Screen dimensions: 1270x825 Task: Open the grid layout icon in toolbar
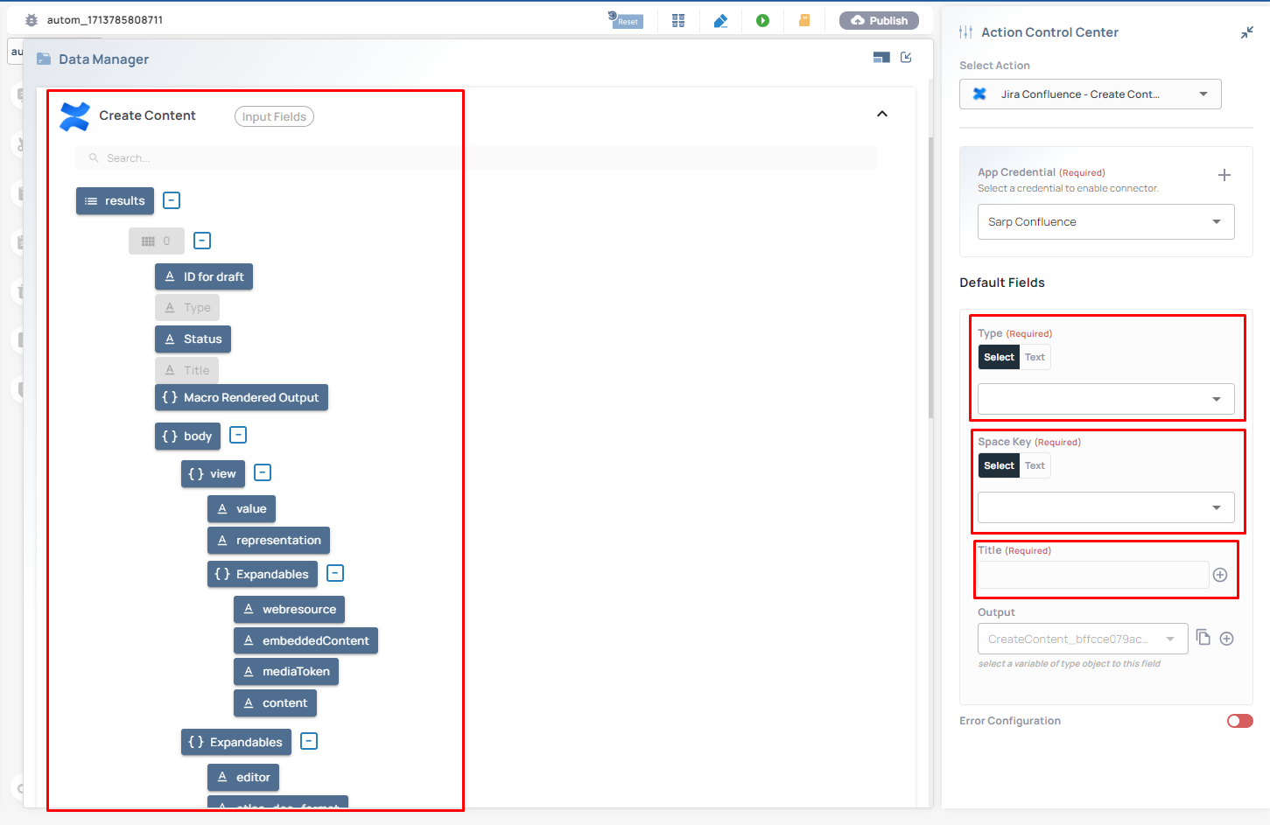click(x=678, y=20)
